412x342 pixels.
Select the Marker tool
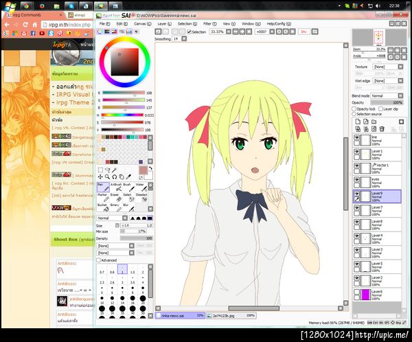coord(103,197)
